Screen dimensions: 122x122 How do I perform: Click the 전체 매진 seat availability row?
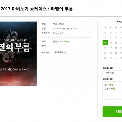109,85
